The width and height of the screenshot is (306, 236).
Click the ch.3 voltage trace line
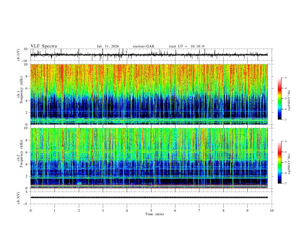(x=149, y=197)
